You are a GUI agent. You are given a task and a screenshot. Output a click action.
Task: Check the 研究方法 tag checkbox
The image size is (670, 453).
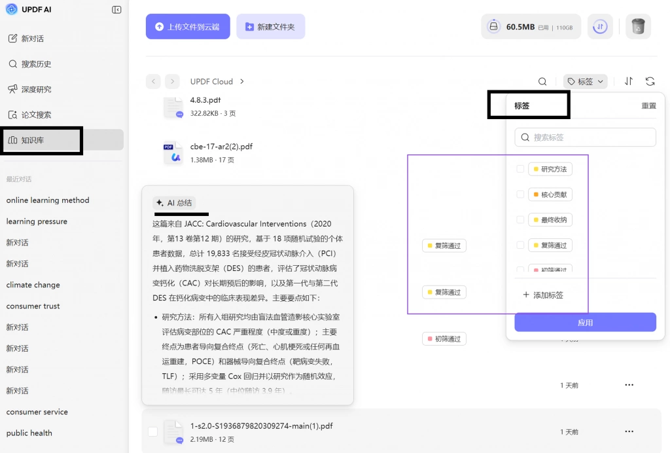point(520,169)
